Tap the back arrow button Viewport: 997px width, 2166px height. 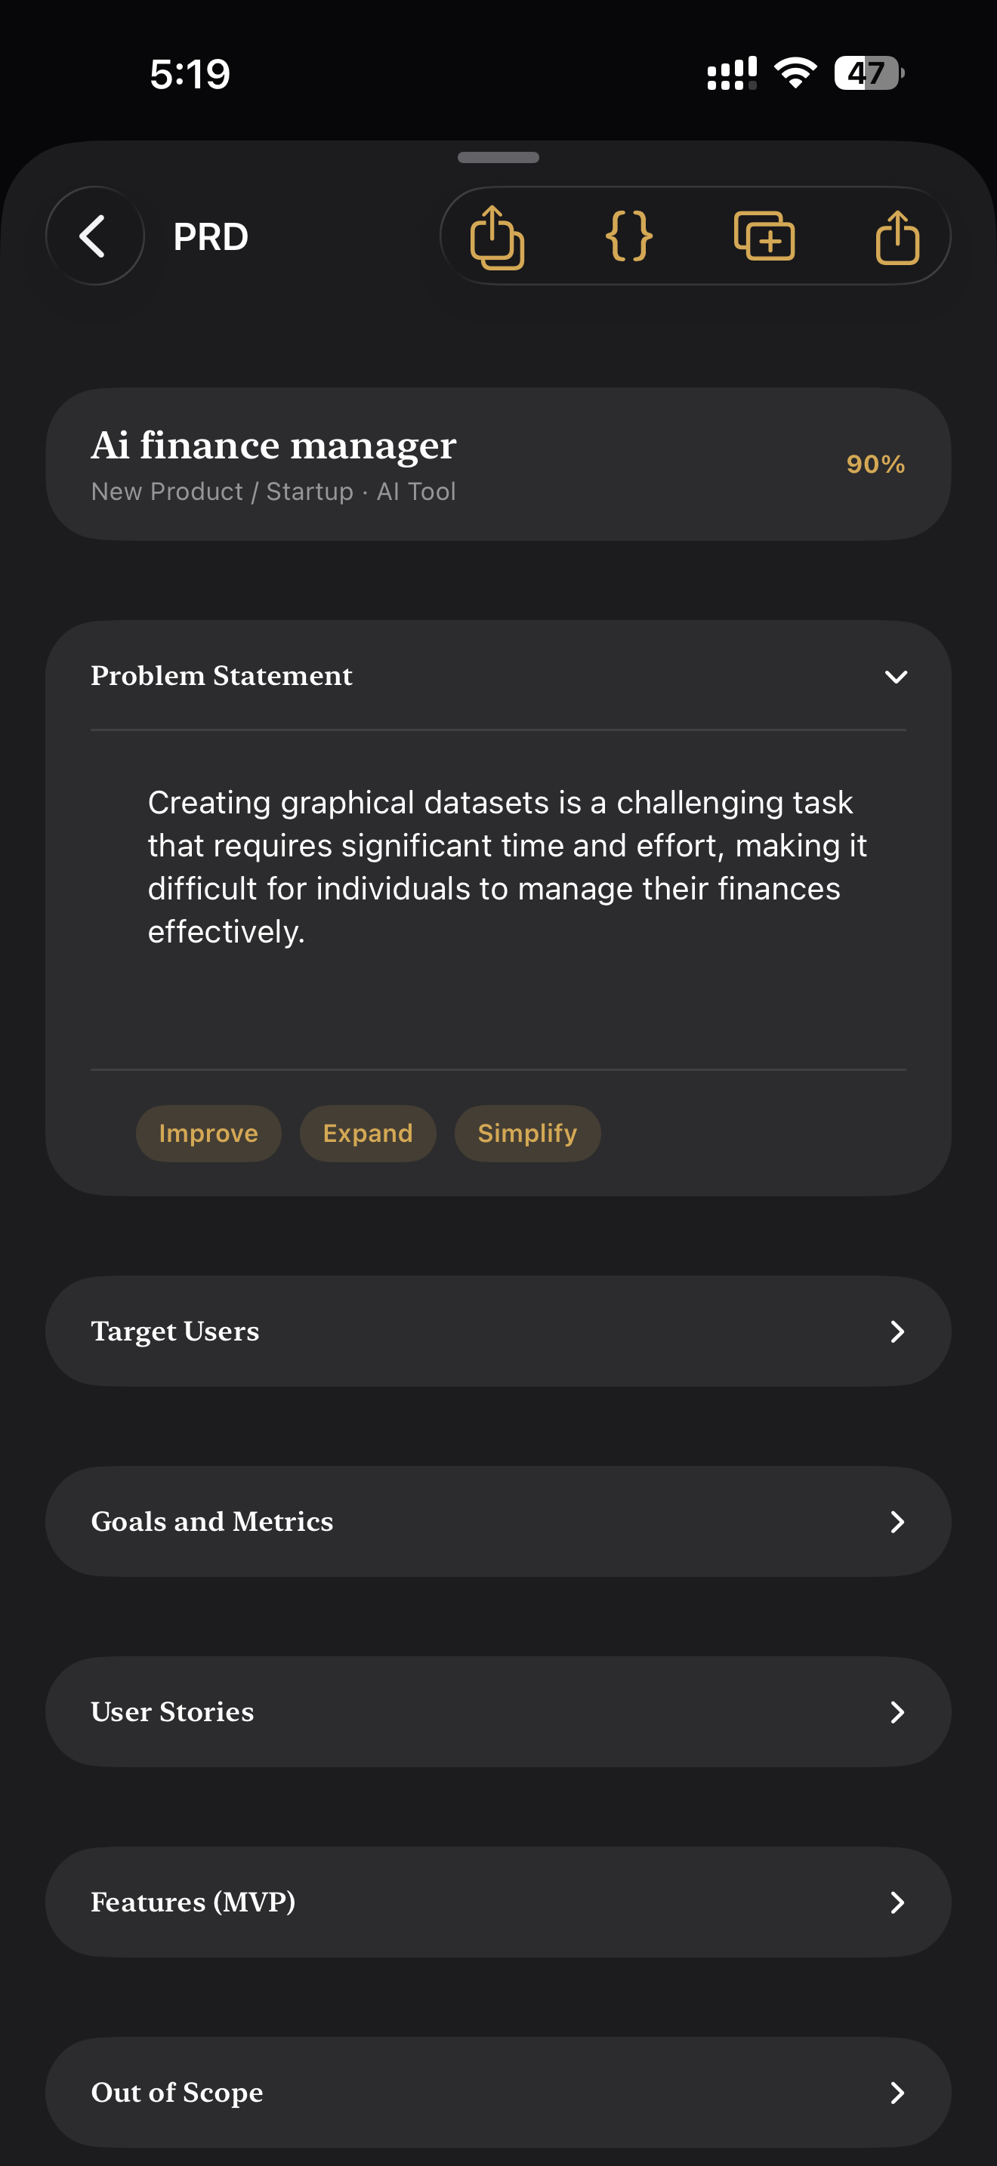tap(94, 236)
